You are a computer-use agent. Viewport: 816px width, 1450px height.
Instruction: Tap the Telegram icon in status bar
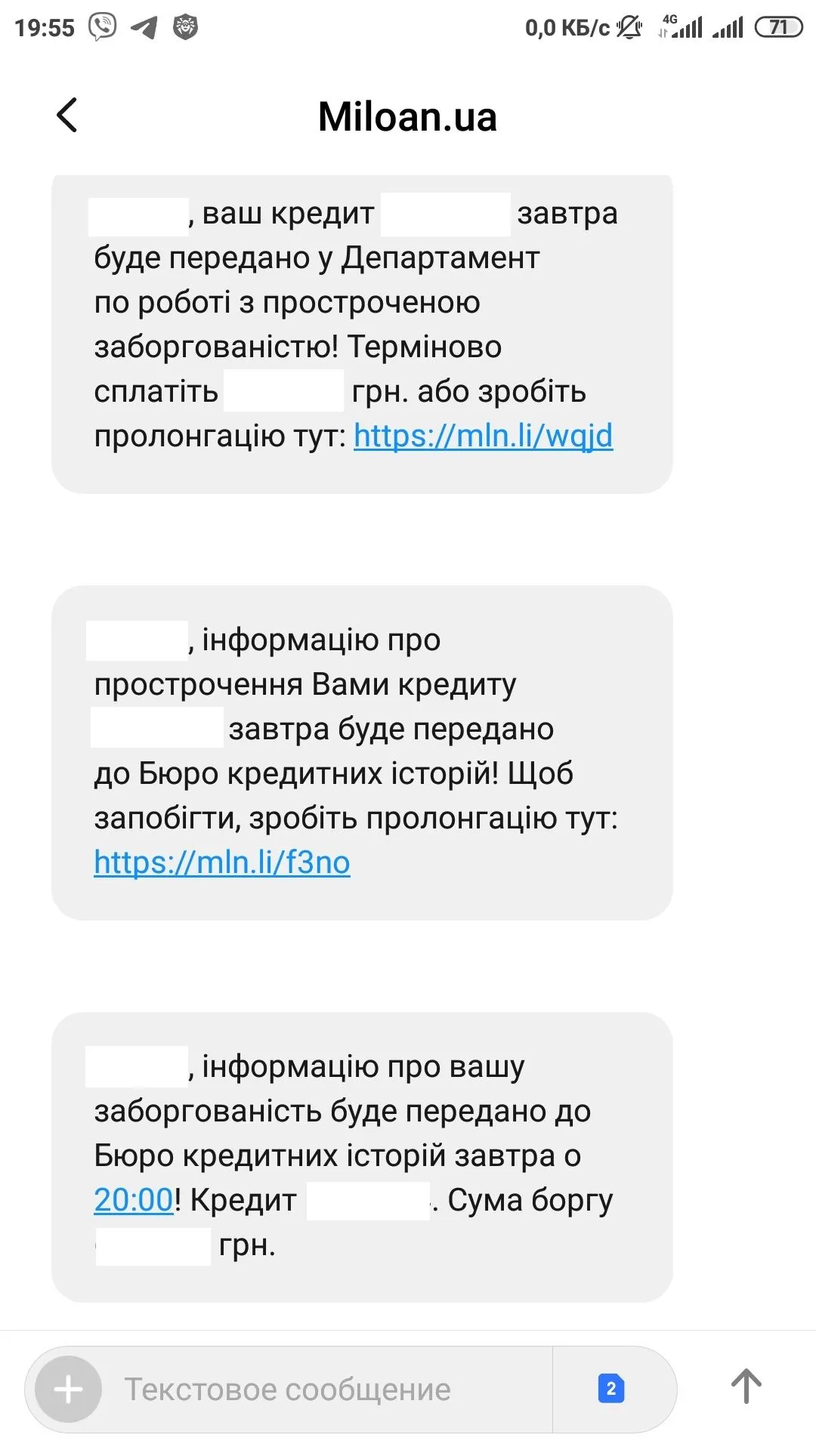144,28
